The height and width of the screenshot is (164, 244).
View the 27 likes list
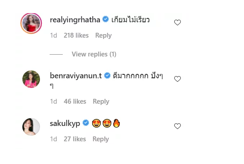pos(75,139)
